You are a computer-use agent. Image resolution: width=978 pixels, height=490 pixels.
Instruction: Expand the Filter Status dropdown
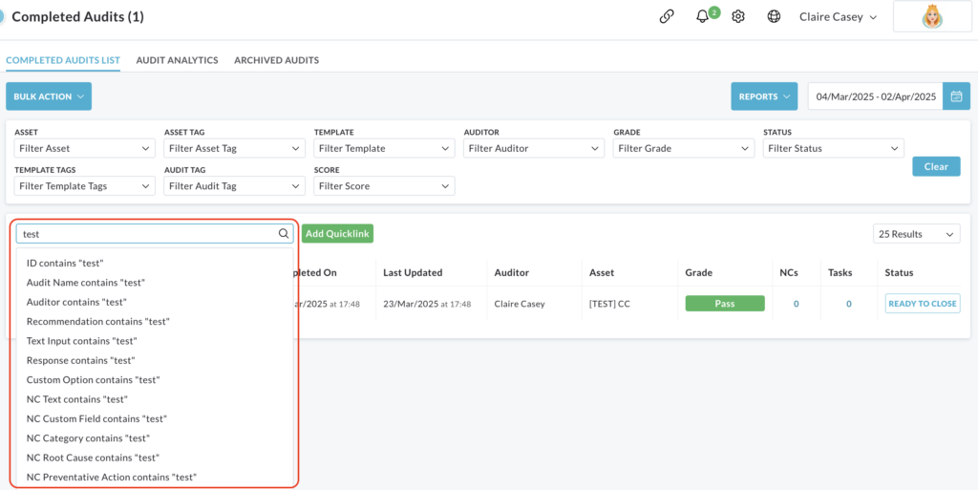[x=833, y=148]
